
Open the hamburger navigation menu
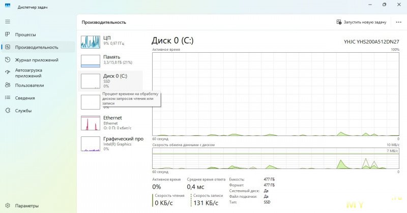coord(8,21)
